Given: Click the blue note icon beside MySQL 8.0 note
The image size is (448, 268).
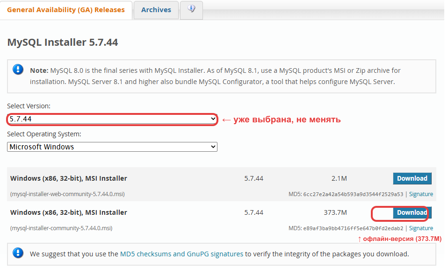Looking at the screenshot, I should 18,70.
